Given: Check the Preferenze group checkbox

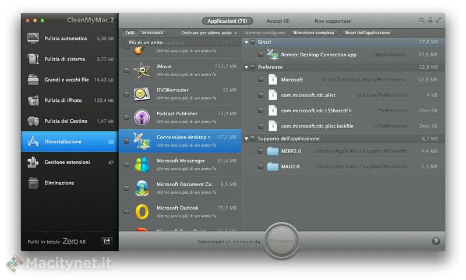Looking at the screenshot, I should point(252,67).
